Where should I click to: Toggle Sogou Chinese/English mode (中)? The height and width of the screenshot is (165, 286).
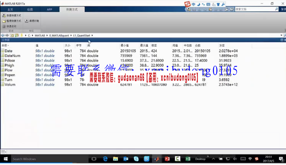[x=193, y=4]
